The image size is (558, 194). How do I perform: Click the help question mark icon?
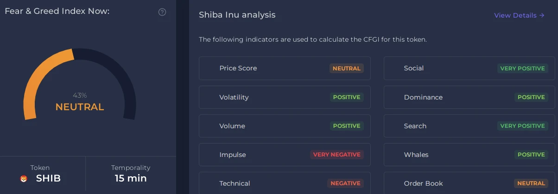pos(162,12)
